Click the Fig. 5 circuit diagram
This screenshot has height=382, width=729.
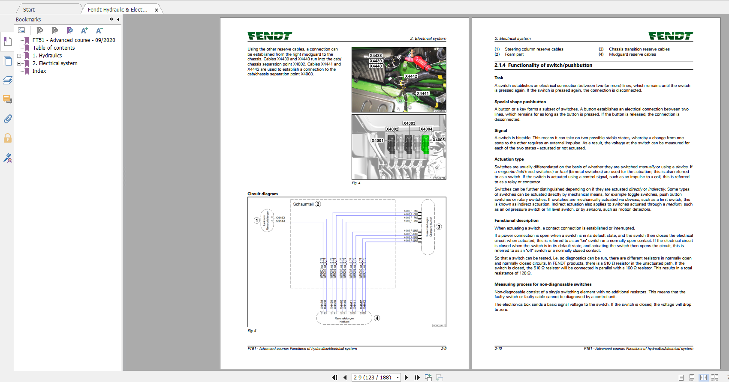347,262
